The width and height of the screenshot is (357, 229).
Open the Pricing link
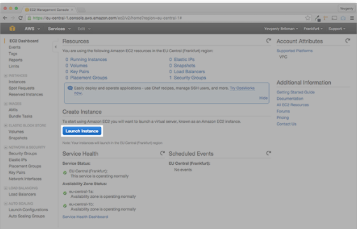coord(282,118)
